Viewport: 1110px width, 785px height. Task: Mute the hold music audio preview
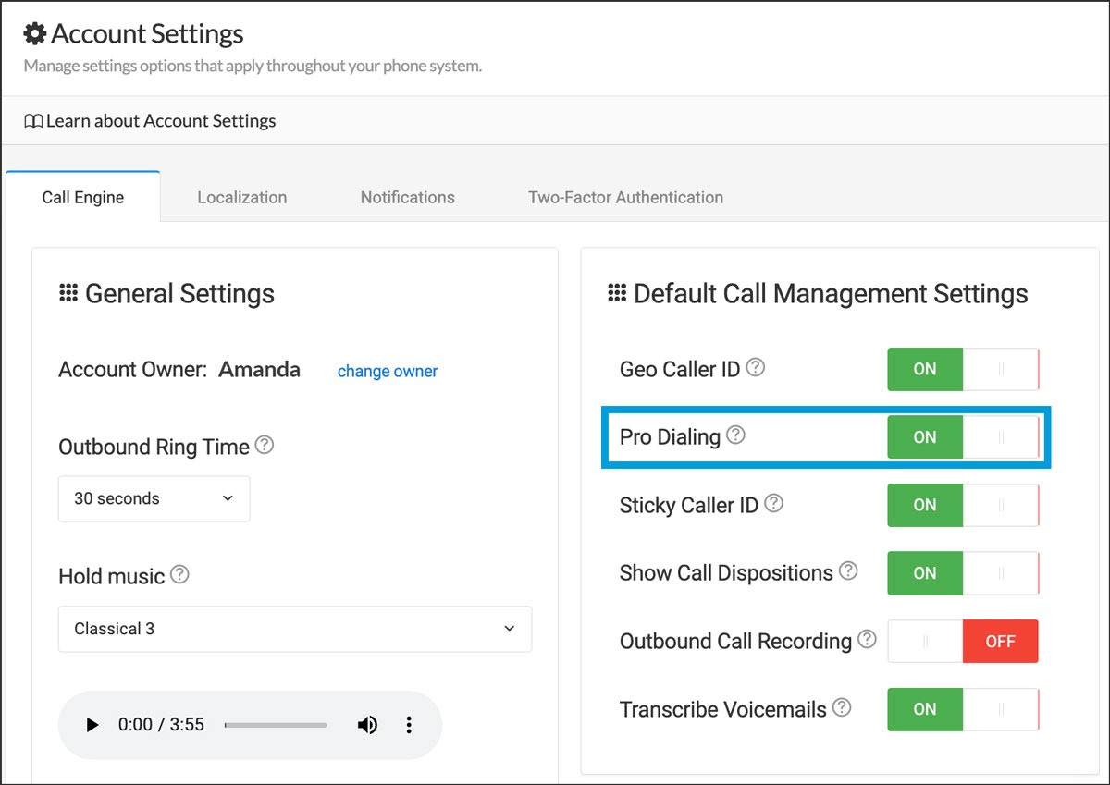(367, 725)
